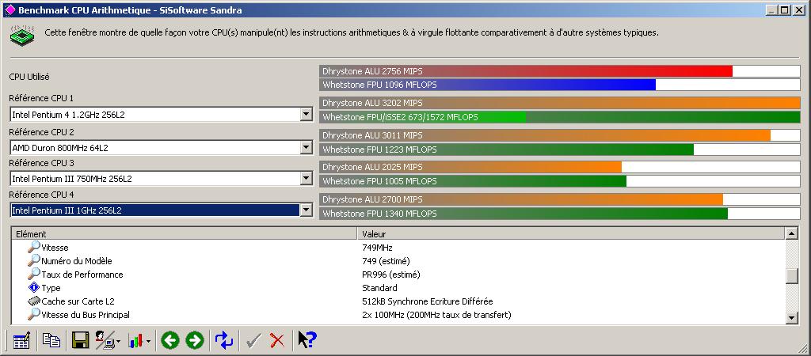Refresh benchmark with blue arrows icon

pyautogui.click(x=224, y=340)
